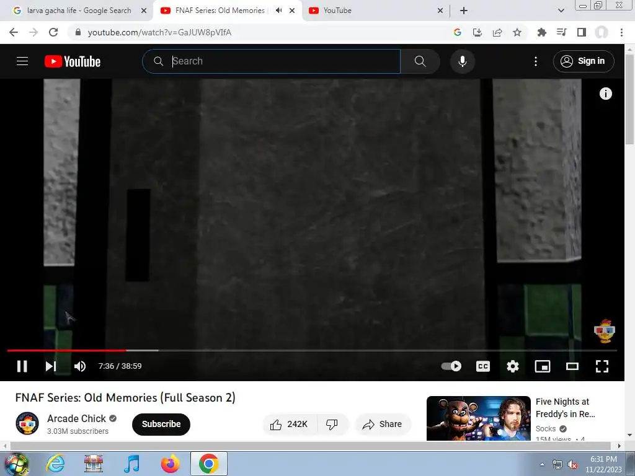The height and width of the screenshot is (476, 635).
Task: Close the third YouTube tab
Action: click(440, 11)
